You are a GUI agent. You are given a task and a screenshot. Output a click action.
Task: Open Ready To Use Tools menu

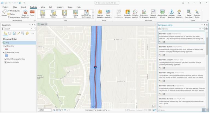click(25, 14)
